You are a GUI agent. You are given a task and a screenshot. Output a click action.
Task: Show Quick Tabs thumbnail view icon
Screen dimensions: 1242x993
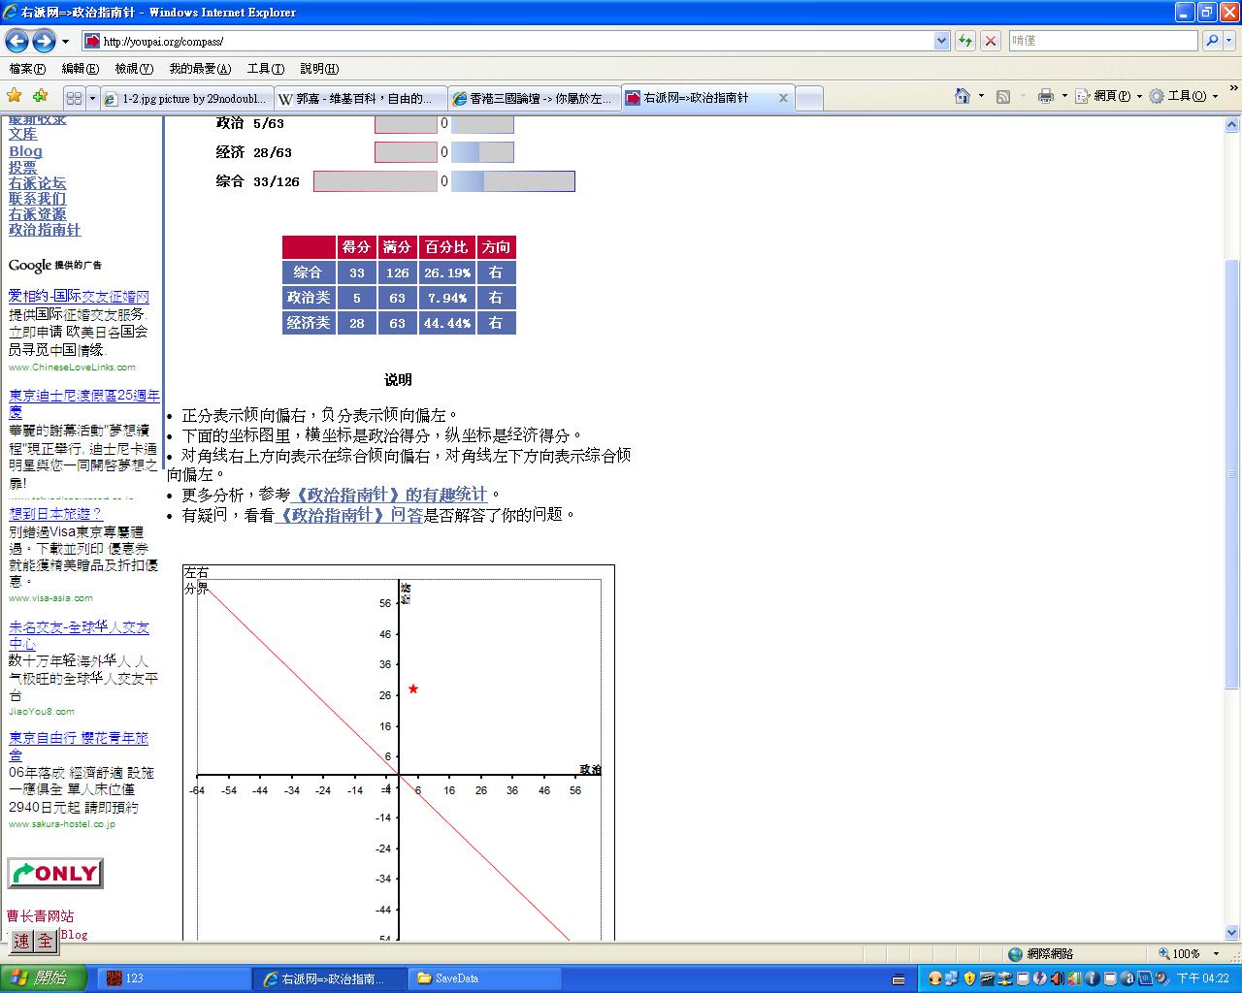tap(74, 98)
